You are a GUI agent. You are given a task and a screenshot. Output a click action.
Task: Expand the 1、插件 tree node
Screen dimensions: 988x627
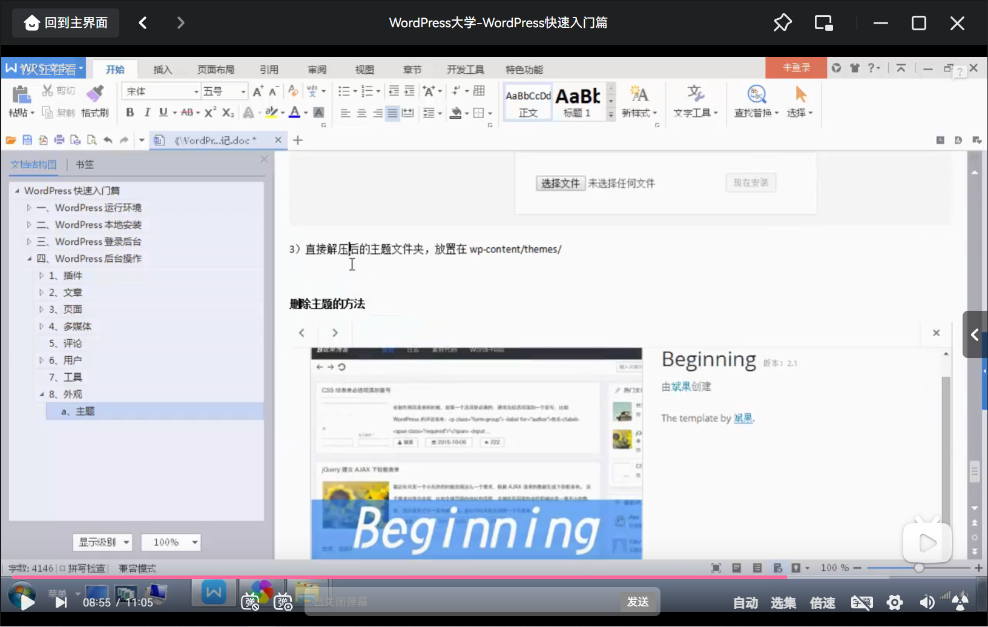click(x=41, y=276)
